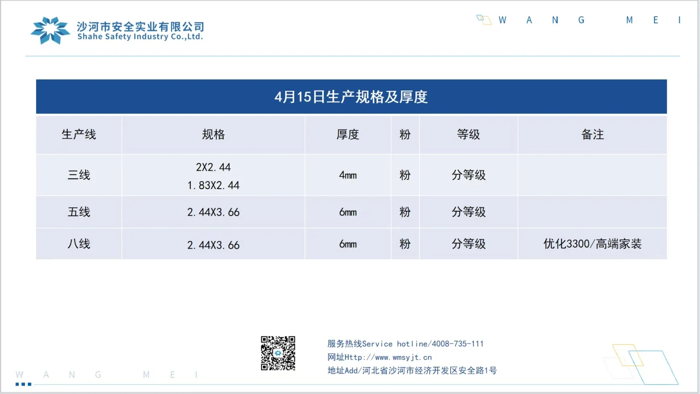The image size is (700, 394).
Task: Click 2.44X3.66 in the 八线 row
Action: (213, 245)
